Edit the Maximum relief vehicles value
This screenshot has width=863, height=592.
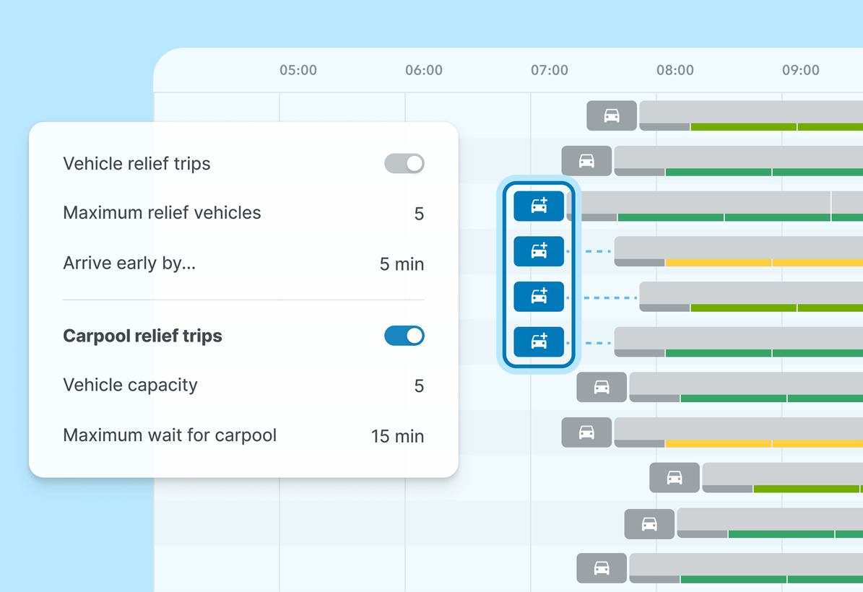click(419, 214)
